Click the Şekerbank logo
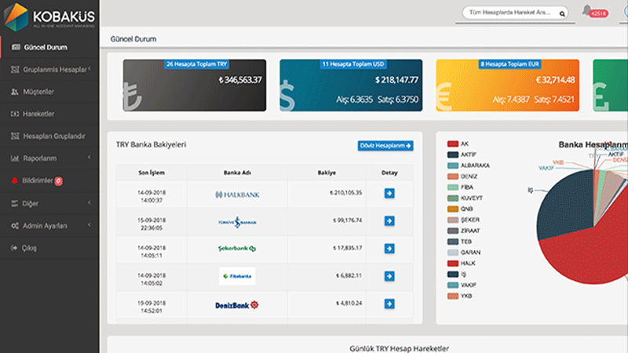Screen dimensions: 628x353 (x=237, y=249)
